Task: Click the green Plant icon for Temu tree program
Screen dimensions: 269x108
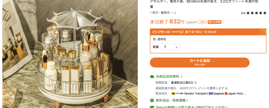Action: (152, 107)
